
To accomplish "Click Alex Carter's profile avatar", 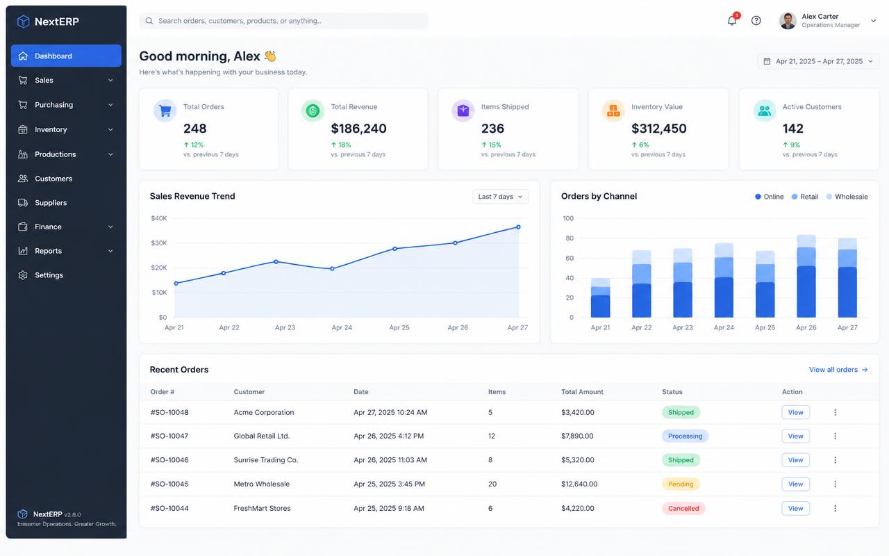I will [788, 21].
